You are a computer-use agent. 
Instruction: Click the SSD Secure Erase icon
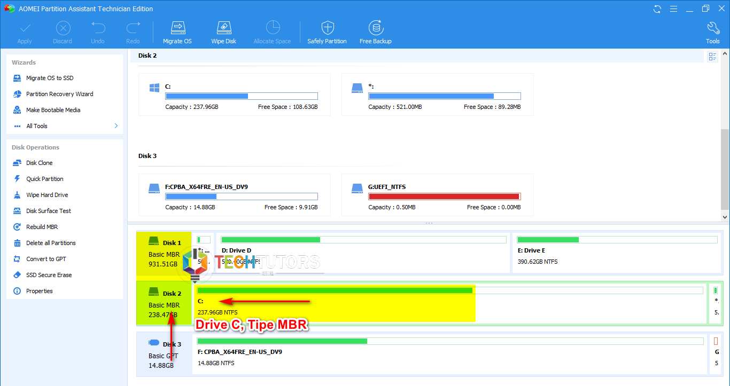(x=17, y=275)
